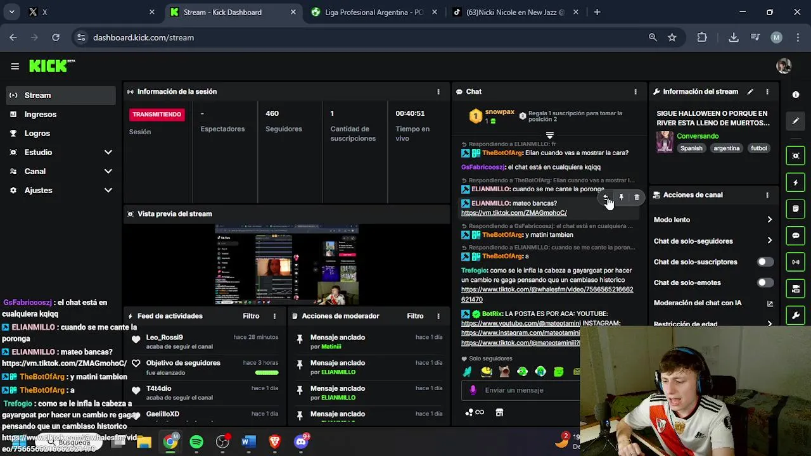
Task: Expand the Ajustes sidebar section
Action: pyautogui.click(x=61, y=190)
